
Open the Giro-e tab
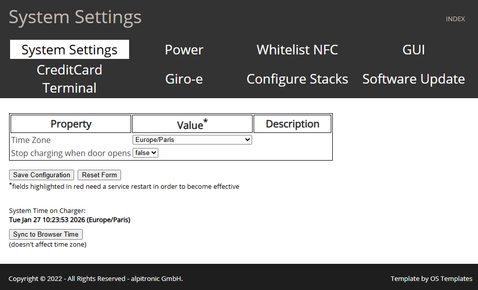pyautogui.click(x=184, y=79)
